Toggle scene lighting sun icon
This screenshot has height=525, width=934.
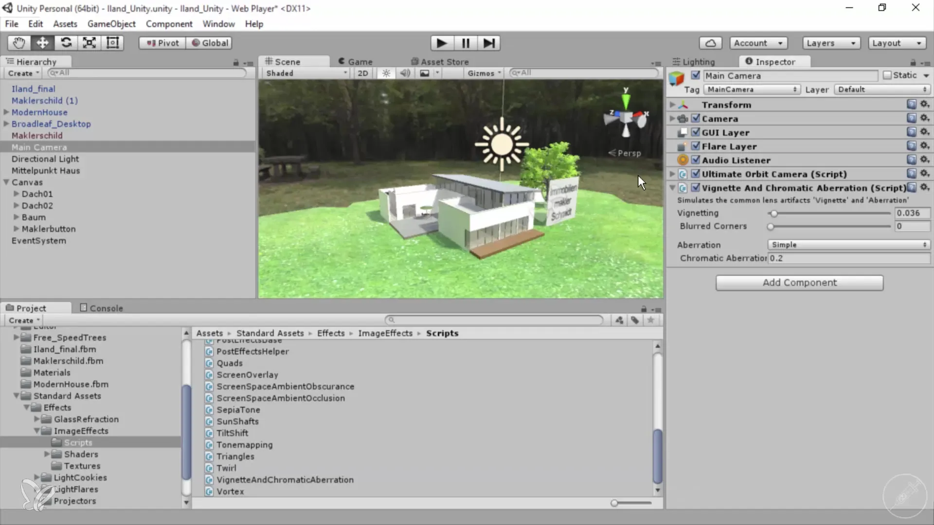pos(386,73)
